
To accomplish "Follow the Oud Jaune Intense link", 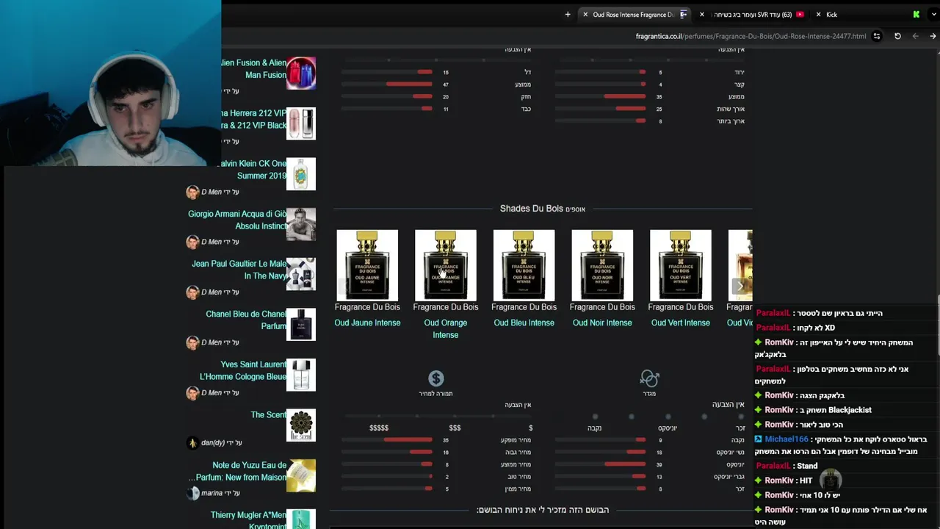I will pyautogui.click(x=367, y=323).
